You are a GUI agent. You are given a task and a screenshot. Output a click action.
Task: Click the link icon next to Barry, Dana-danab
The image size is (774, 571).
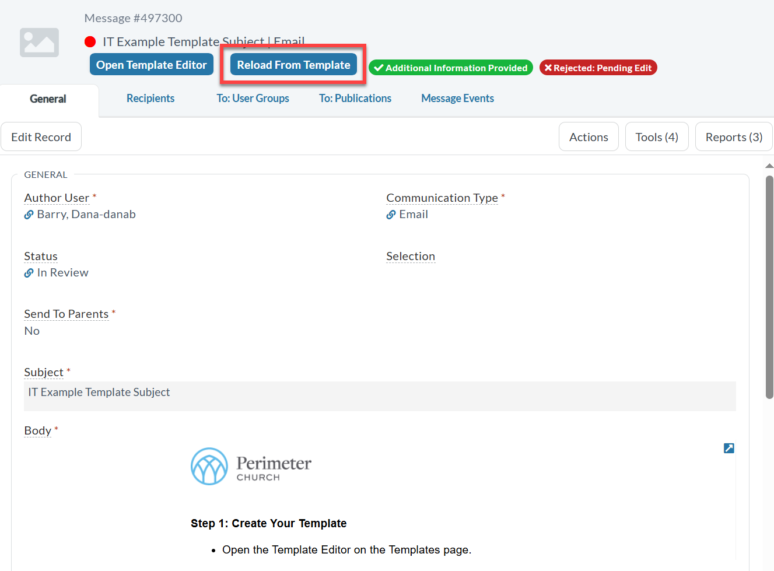[29, 215]
